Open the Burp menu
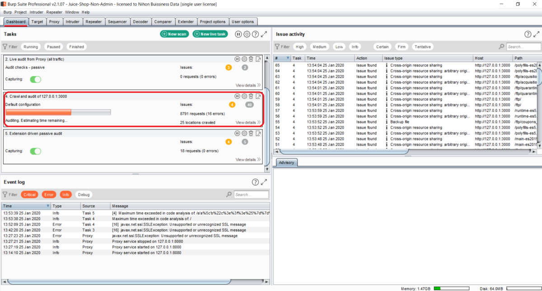This screenshot has width=542, height=291. tap(8, 12)
